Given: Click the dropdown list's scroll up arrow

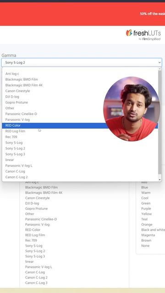Looking at the screenshot, I should tap(159, 69).
